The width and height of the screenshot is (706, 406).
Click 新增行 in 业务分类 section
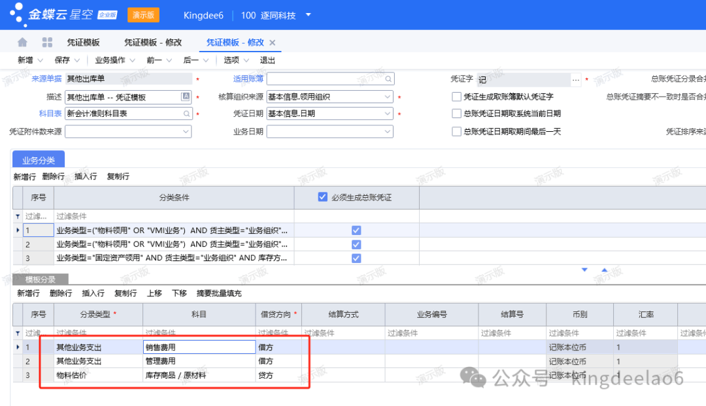tap(25, 176)
